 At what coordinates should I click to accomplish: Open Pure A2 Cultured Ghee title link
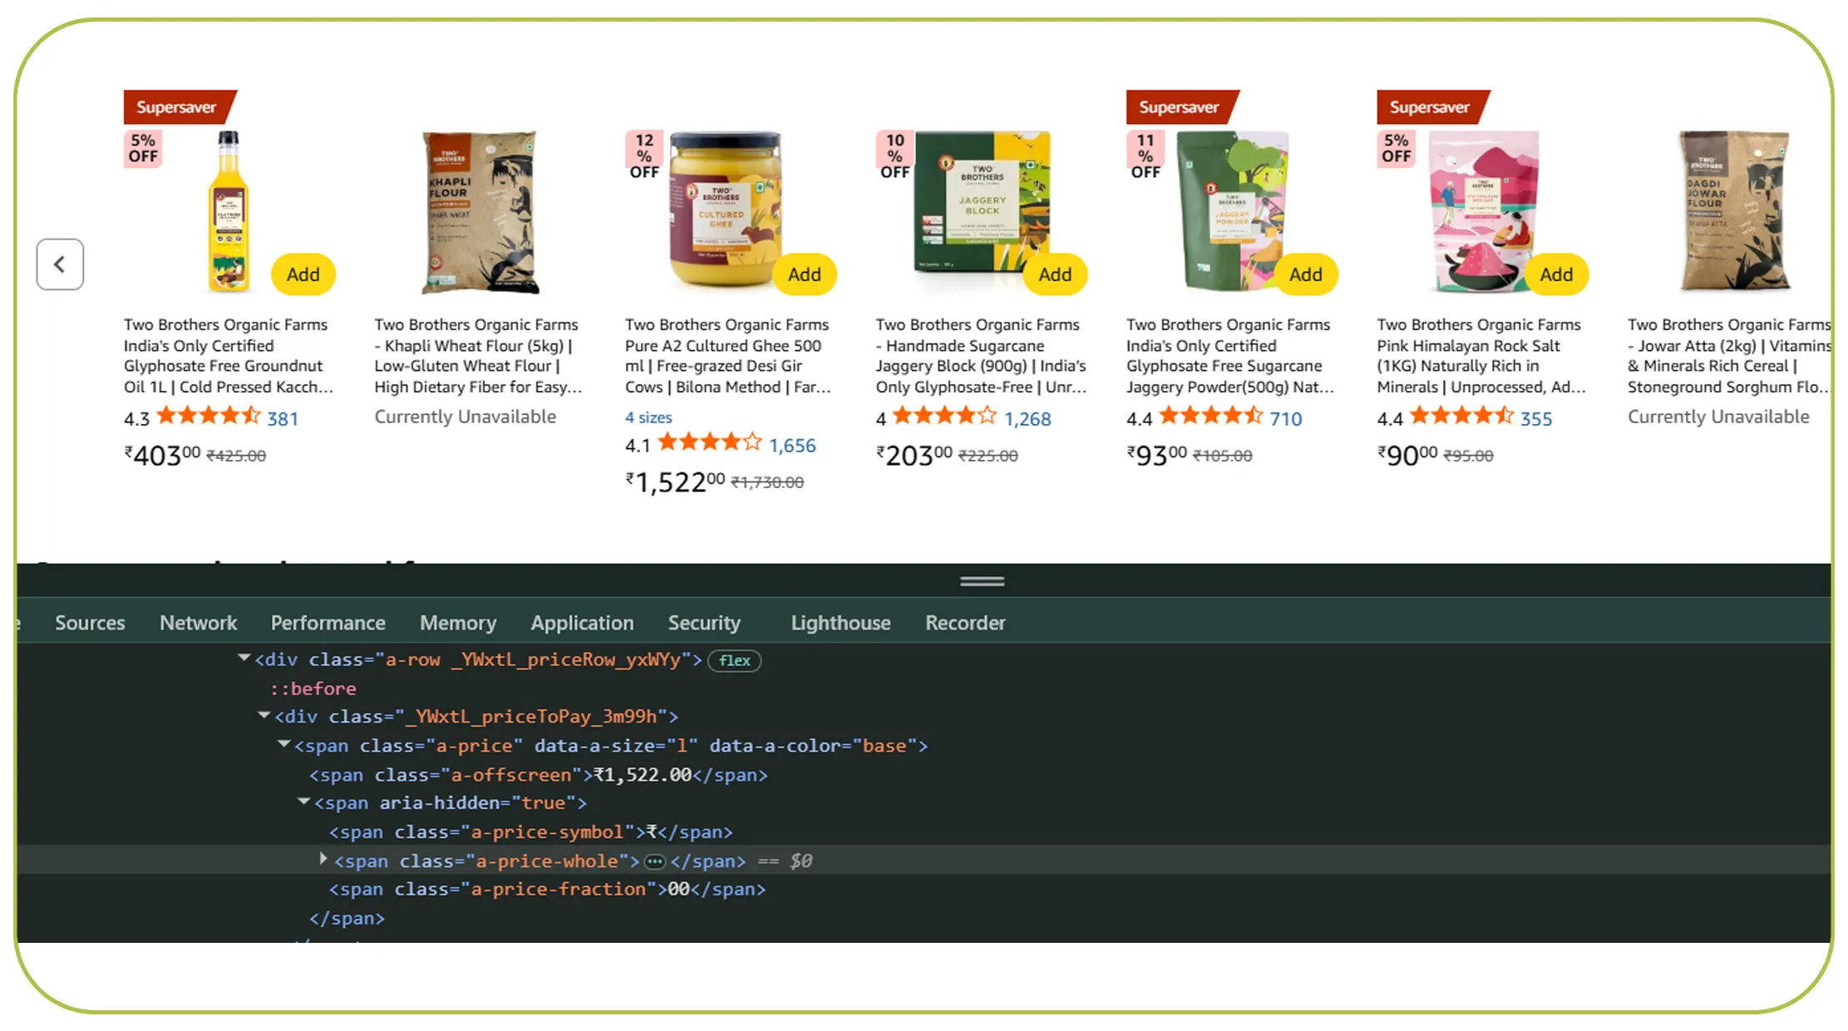click(728, 356)
